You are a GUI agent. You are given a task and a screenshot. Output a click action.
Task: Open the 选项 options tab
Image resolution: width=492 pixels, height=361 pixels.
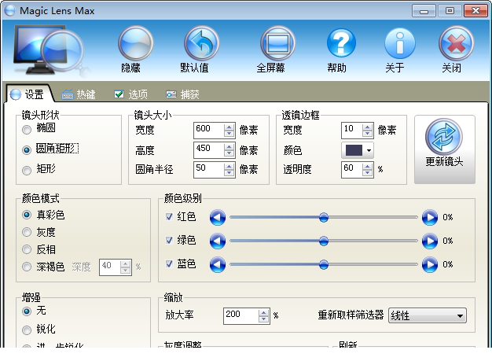130,94
